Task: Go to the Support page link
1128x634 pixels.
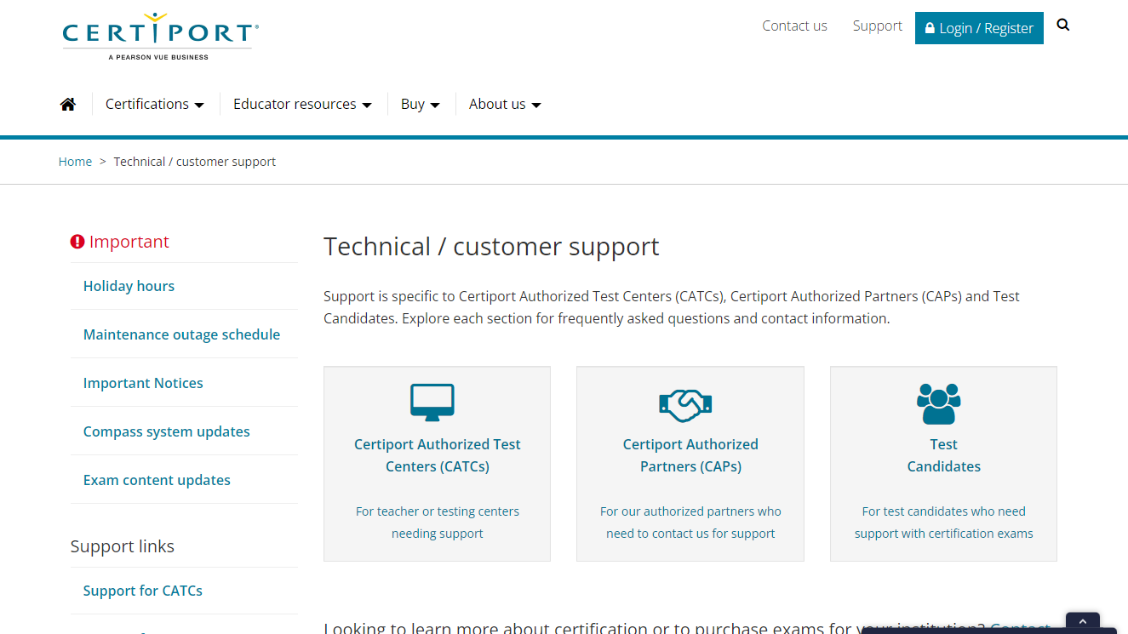Action: [x=878, y=26]
